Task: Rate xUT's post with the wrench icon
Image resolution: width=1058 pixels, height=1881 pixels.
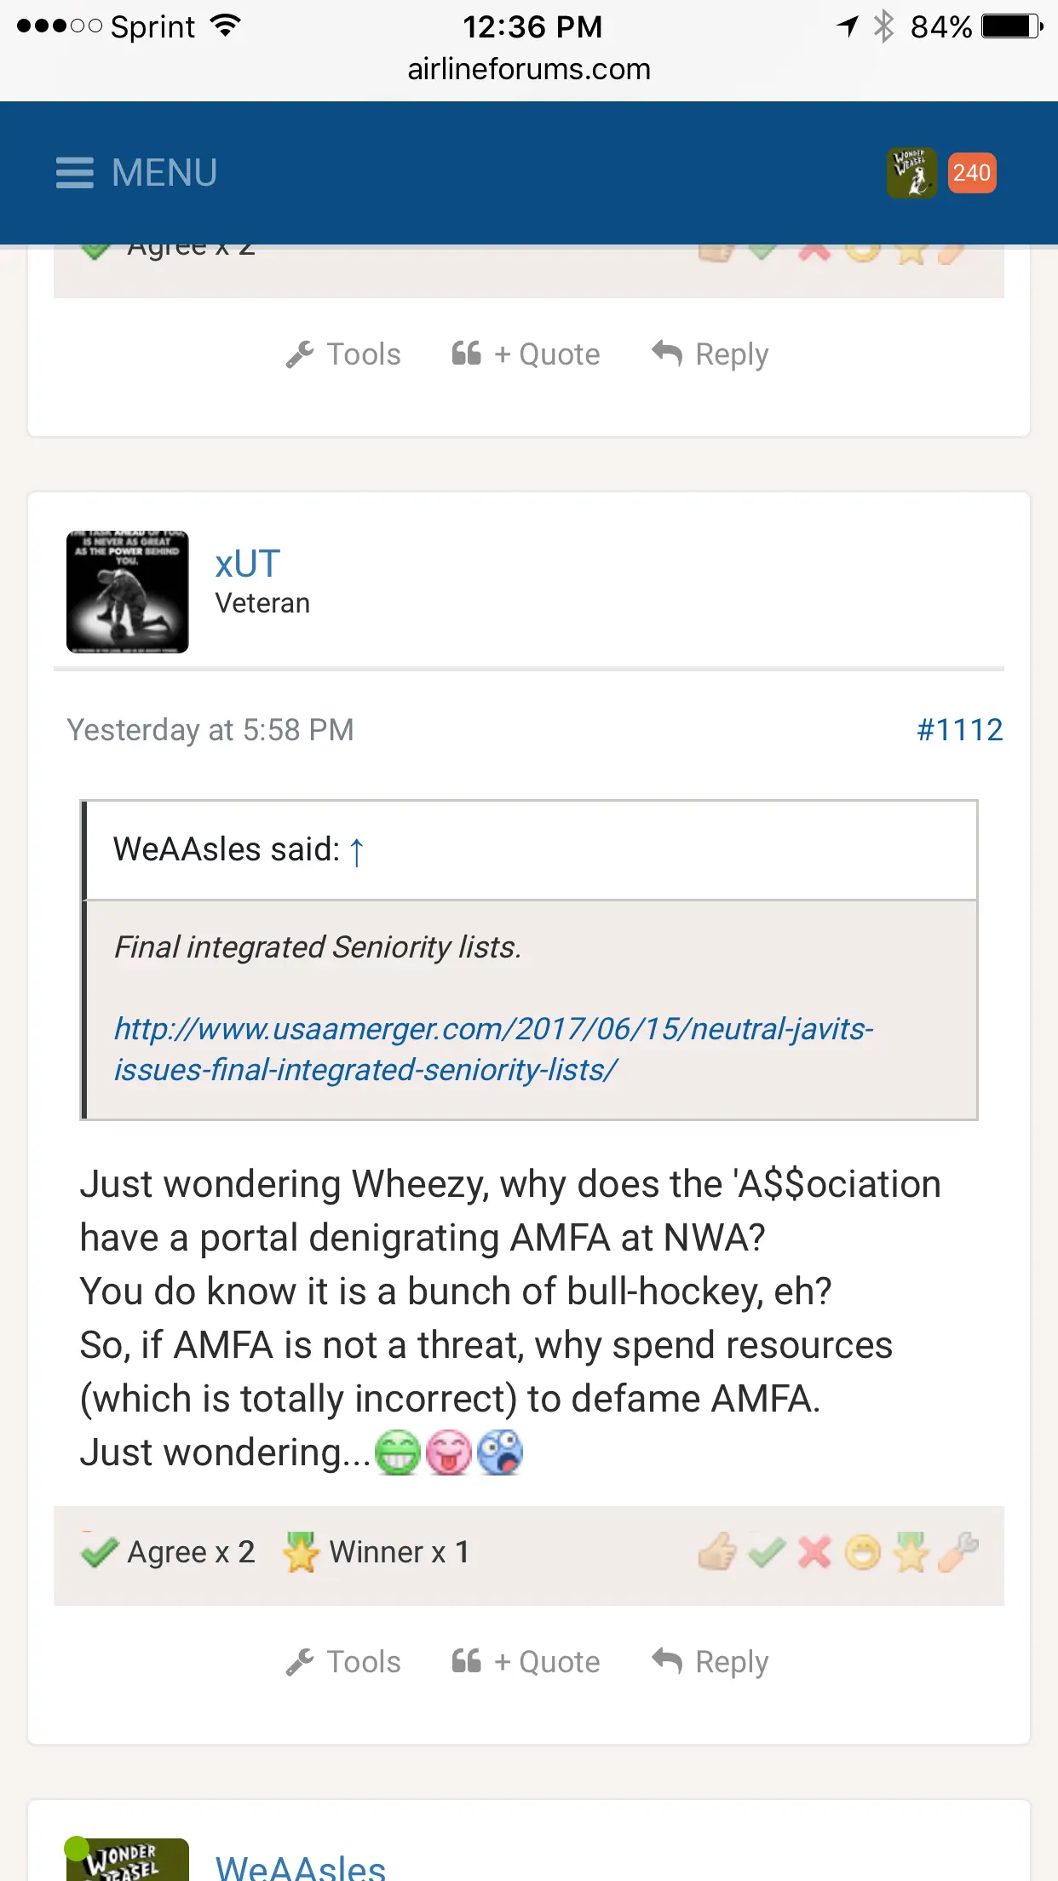Action: (958, 1552)
